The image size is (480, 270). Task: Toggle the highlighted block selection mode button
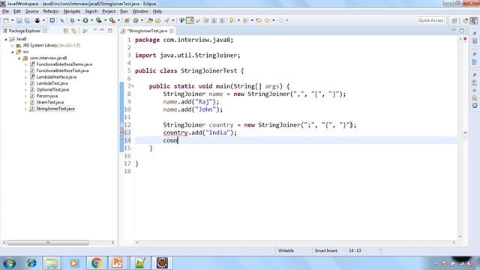coord(190,20)
